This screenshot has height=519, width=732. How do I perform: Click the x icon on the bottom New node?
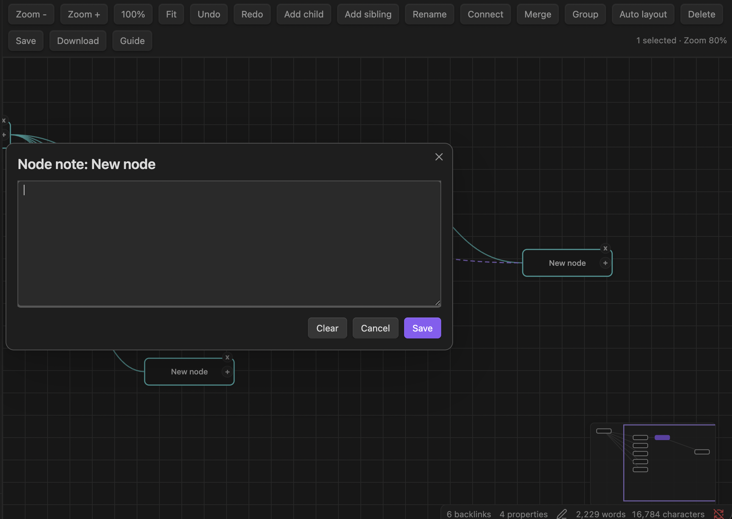click(x=227, y=357)
